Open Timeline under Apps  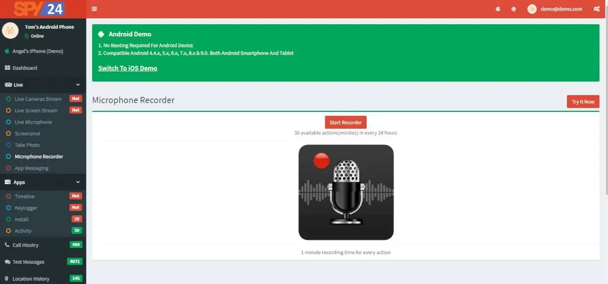[24, 196]
